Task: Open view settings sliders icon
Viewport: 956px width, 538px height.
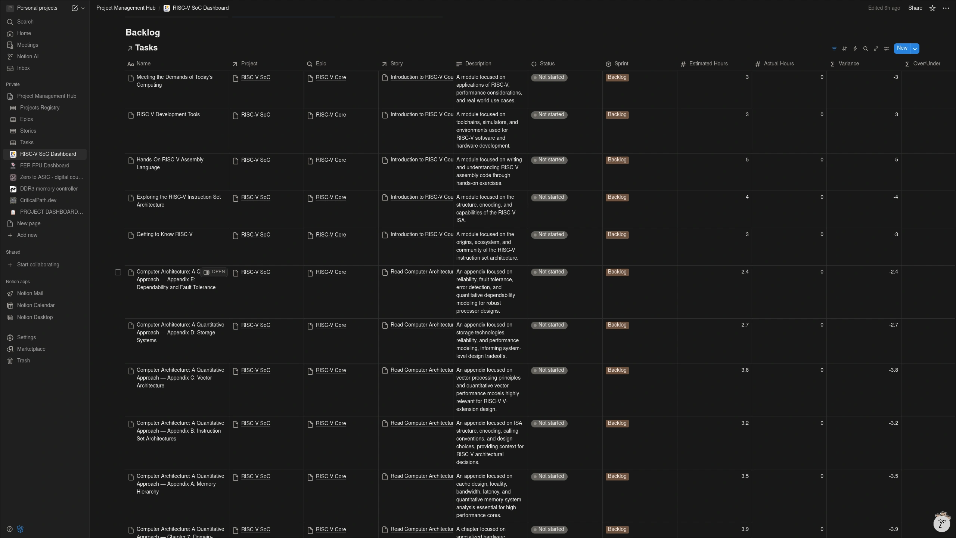Action: coord(886,49)
